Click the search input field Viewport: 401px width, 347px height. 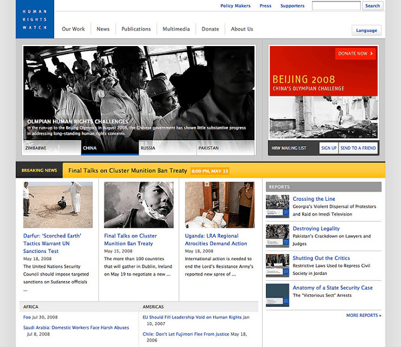pos(336,5)
